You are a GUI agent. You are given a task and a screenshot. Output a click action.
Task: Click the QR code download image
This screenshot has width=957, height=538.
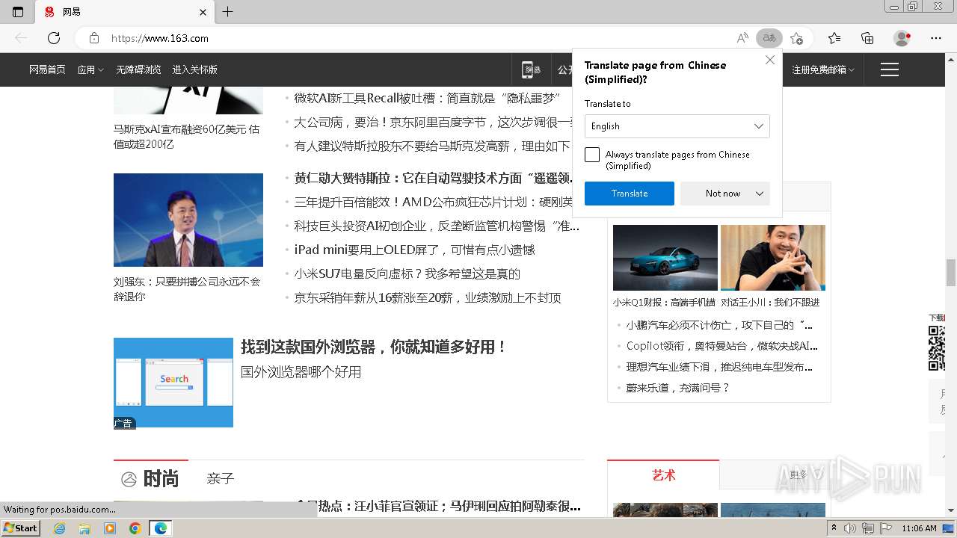(936, 347)
